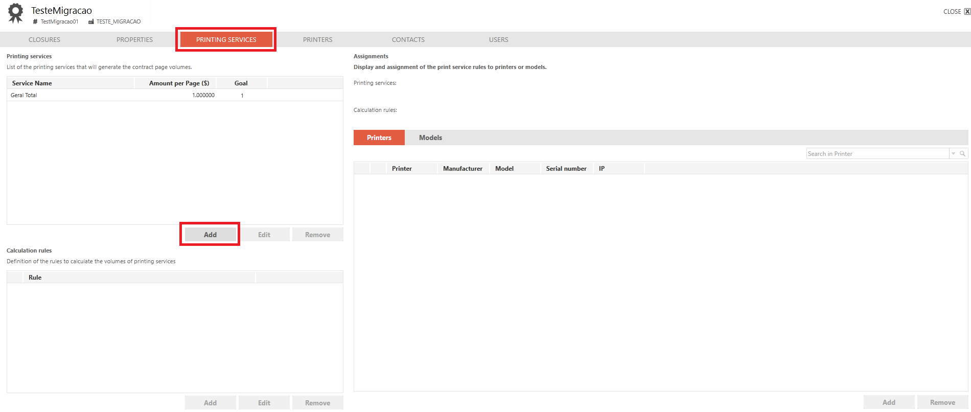Switch to the USERS tab
Screen dimensions: 971x412
coord(499,39)
